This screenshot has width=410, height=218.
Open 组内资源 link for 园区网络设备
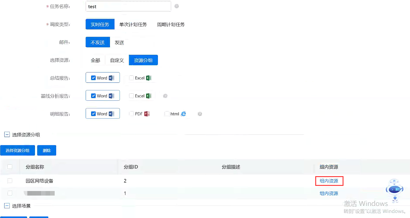pos(329,181)
